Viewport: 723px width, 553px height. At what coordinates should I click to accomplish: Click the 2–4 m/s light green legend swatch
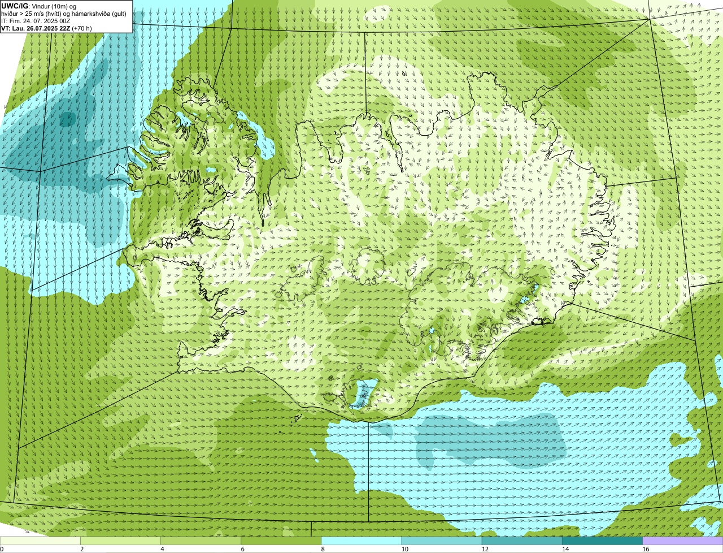[120, 541]
